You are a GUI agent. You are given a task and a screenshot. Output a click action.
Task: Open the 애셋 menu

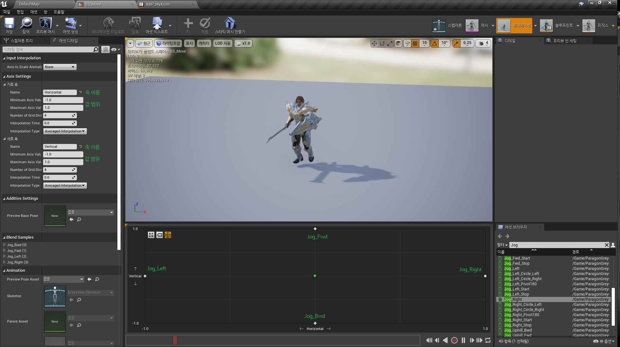pyautogui.click(x=34, y=12)
